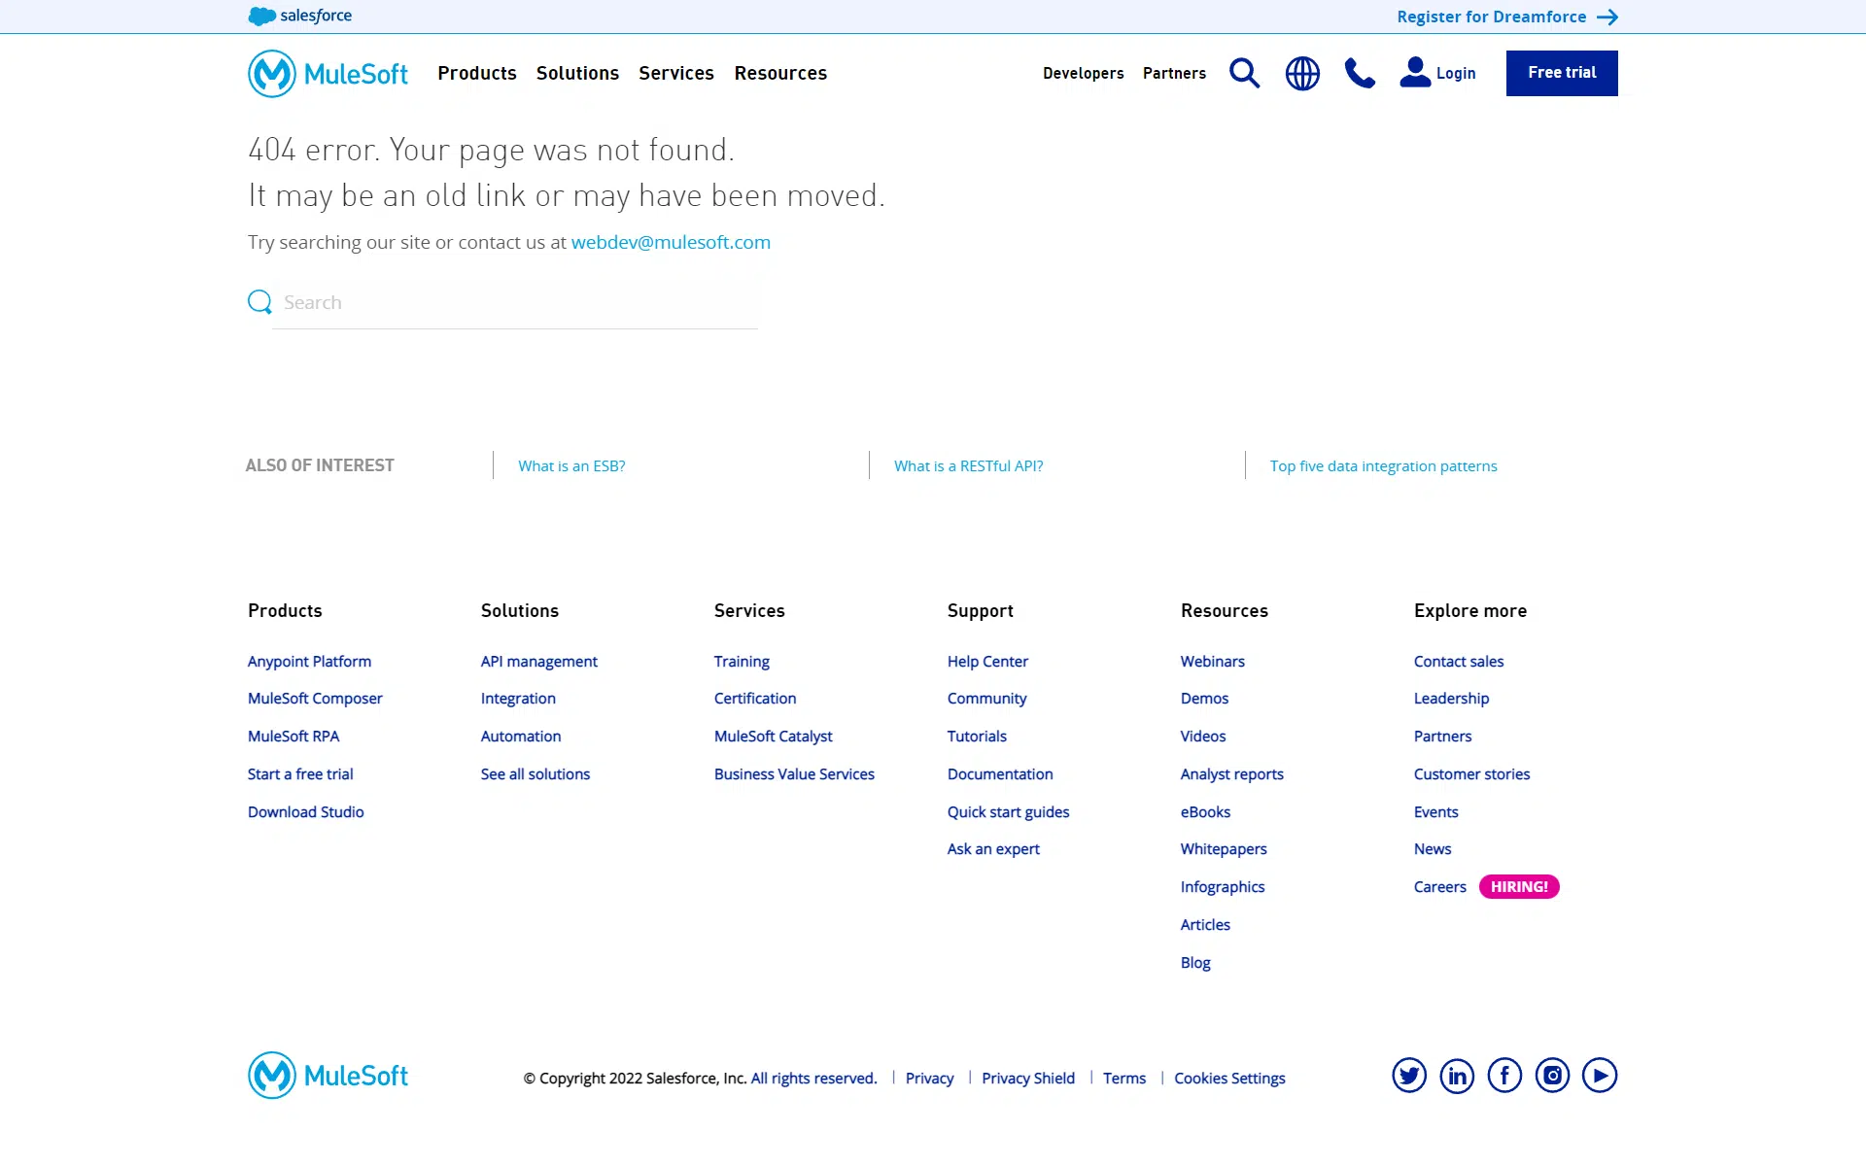Click the search icon beside Search field
The image size is (1866, 1166).
[x=259, y=302]
